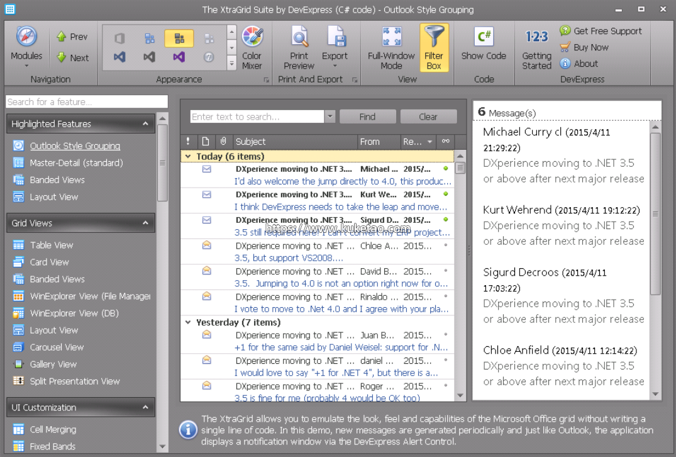Viewport: 676px width, 457px height.
Task: Collapse the Yesterday group row
Action: pyautogui.click(x=187, y=322)
